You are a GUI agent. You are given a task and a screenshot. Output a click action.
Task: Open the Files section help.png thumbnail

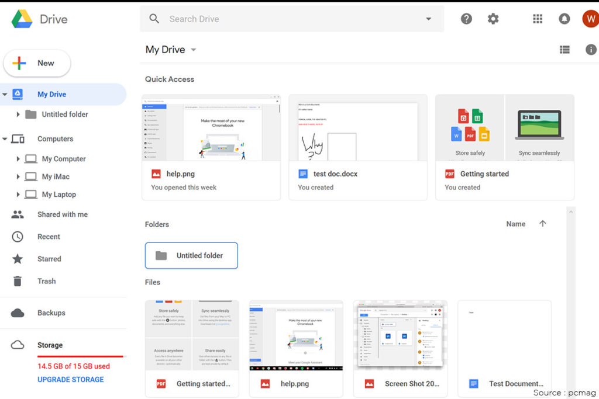tap(296, 335)
